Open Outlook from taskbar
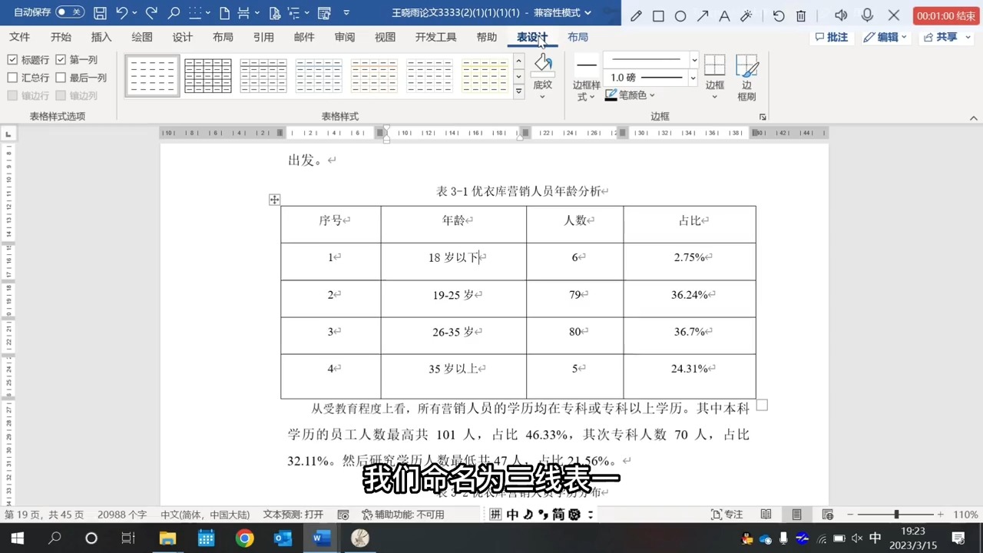 click(x=283, y=538)
